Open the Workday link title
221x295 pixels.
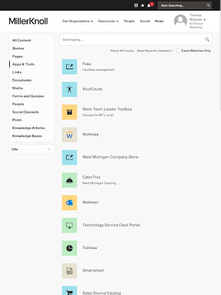90,134
